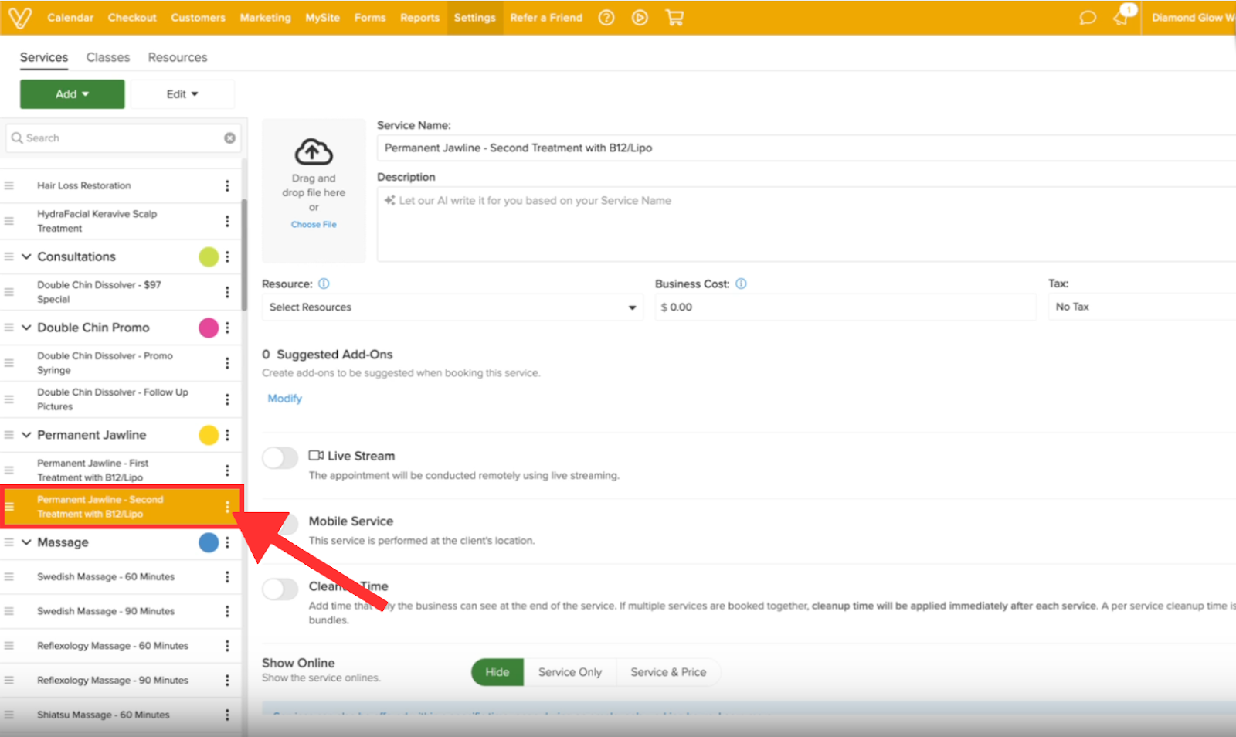Click the play video tutorial icon
This screenshot has width=1236, height=737.
(x=640, y=18)
